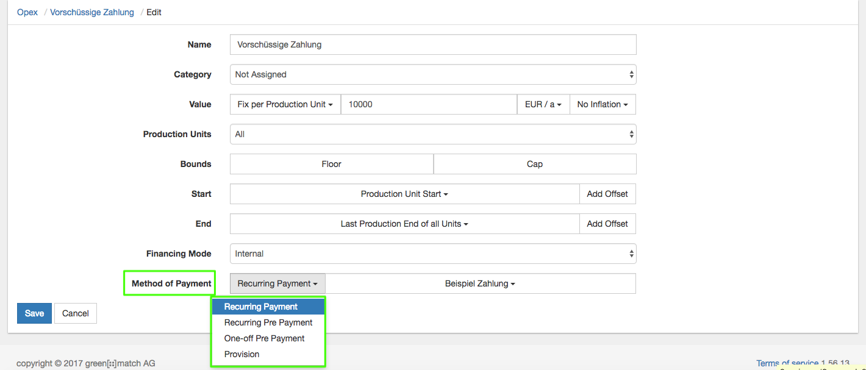Screen dimensions: 866x370
Task: Expand the Fix per Production Unit dropdown
Action: tap(285, 104)
